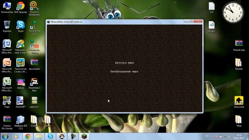Select the Корзина recycle bin icon

click(7, 26)
